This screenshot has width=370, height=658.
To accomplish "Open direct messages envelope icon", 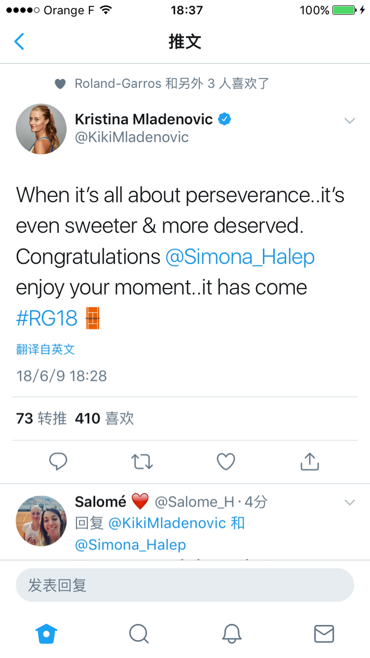I will click(x=324, y=634).
